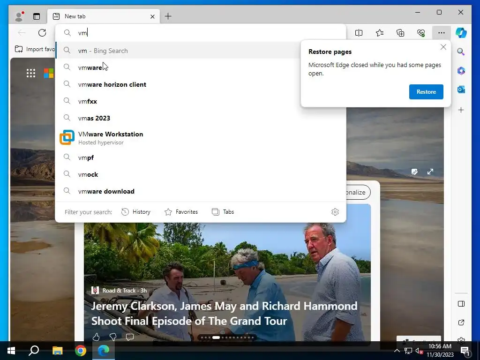
Task: Like the news story with thumbs up
Action: coord(96,337)
